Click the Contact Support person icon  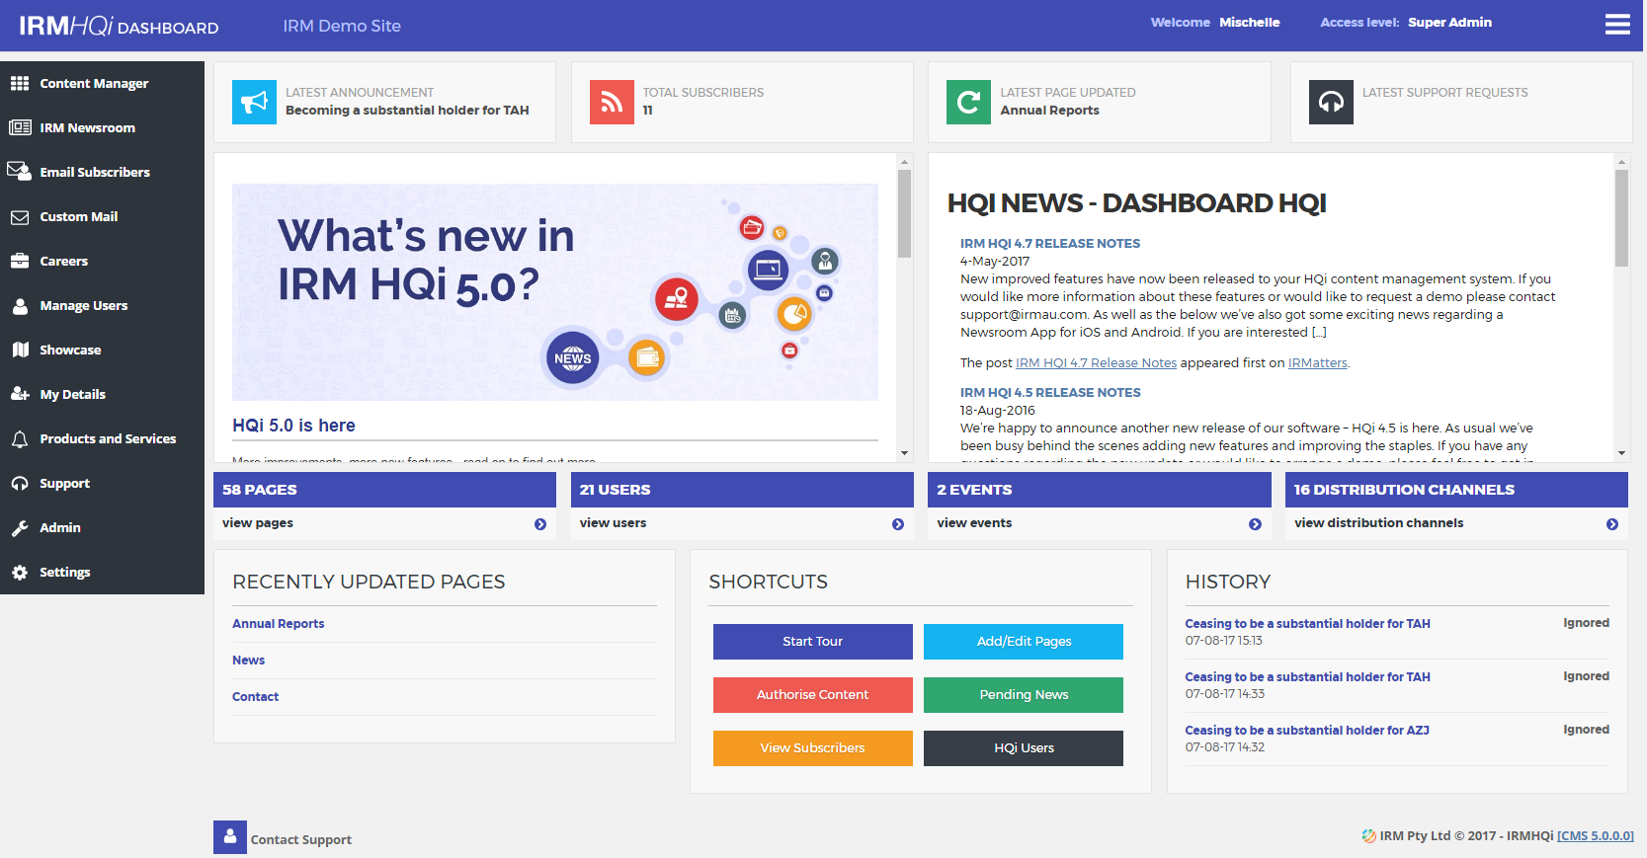pos(230,837)
